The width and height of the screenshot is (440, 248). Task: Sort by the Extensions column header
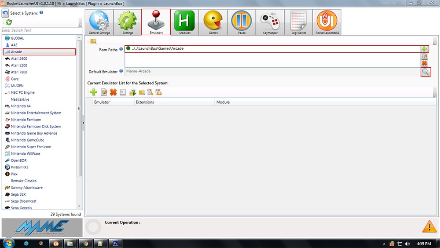click(174, 102)
